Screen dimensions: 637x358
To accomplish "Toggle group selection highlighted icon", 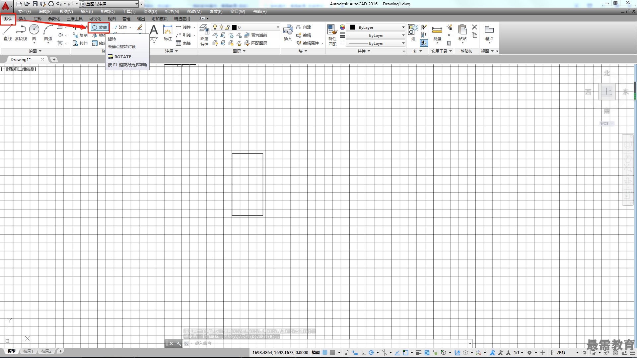I will (424, 43).
